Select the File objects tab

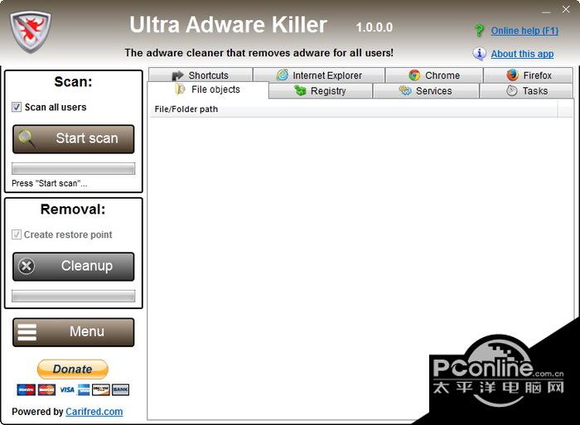click(x=208, y=89)
